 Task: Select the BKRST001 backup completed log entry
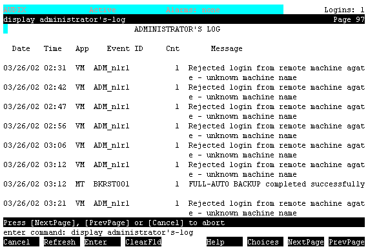184,184
